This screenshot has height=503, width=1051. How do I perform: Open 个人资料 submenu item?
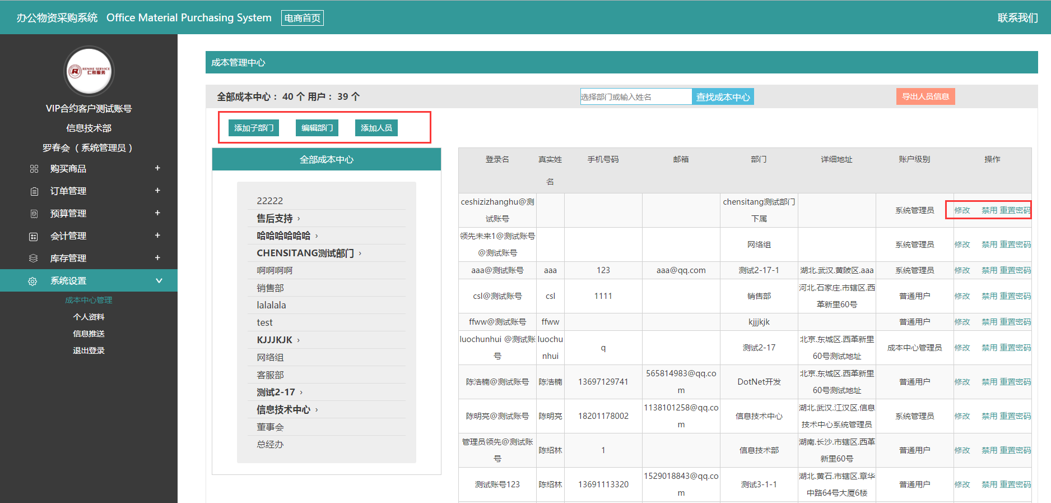(x=89, y=317)
